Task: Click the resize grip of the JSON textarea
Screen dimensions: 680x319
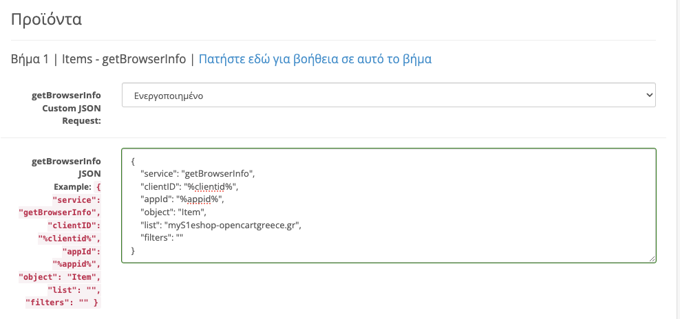Action: click(x=652, y=258)
